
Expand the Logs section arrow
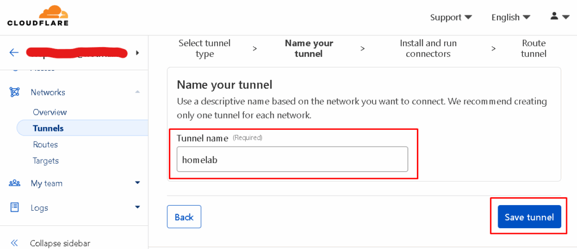coord(137,207)
